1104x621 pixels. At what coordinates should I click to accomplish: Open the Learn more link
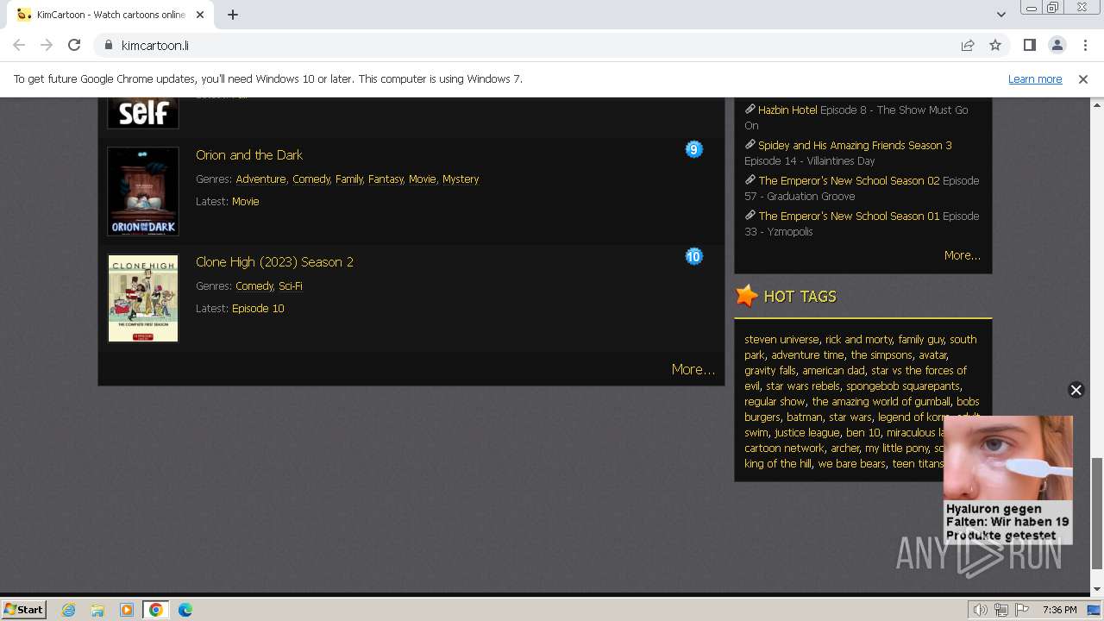tap(1035, 78)
